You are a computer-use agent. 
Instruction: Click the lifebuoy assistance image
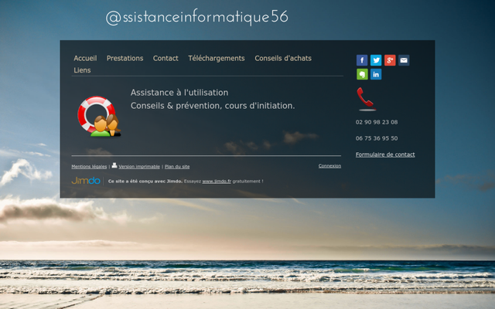[99, 116]
